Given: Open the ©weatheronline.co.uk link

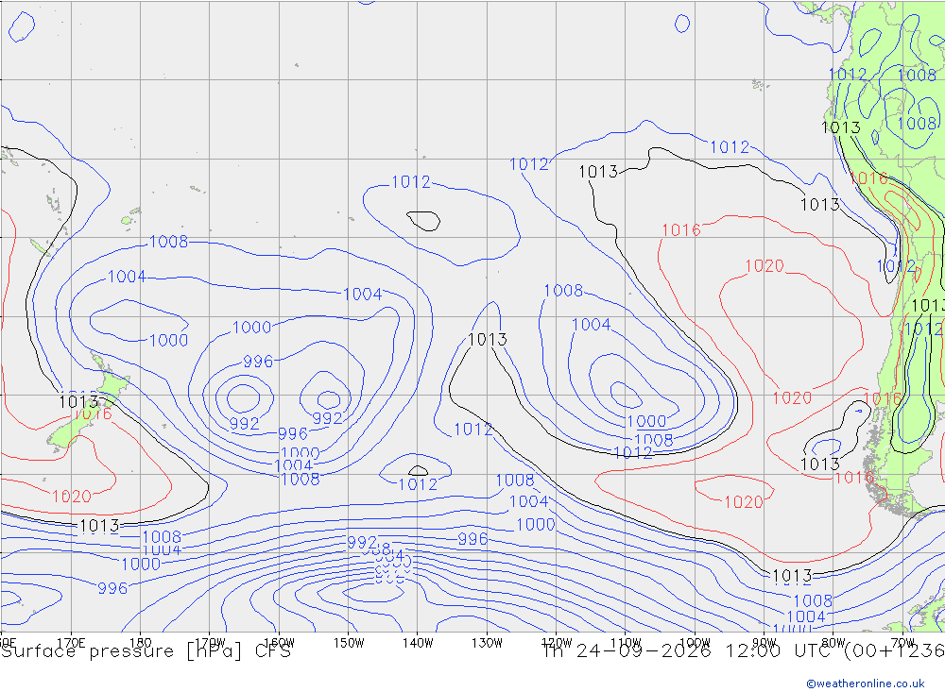Looking at the screenshot, I should pos(866,684).
